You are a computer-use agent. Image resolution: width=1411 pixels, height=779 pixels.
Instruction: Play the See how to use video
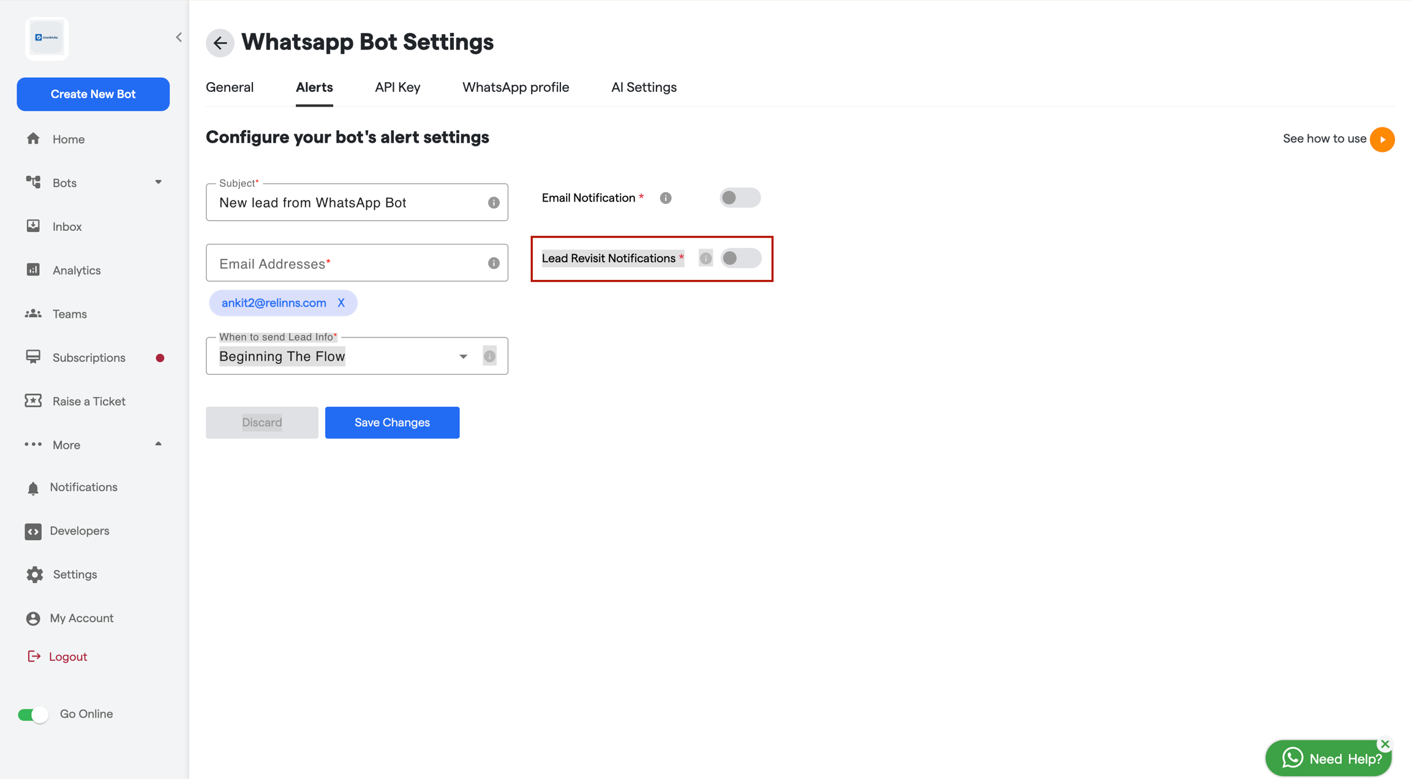click(x=1382, y=140)
